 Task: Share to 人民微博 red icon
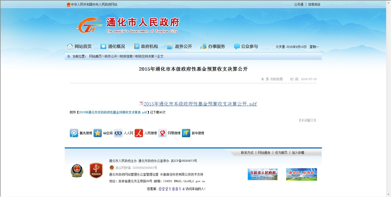(x=139, y=133)
